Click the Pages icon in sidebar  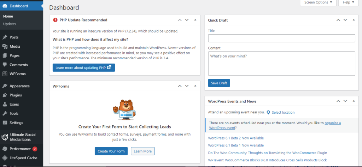[x=5, y=55]
